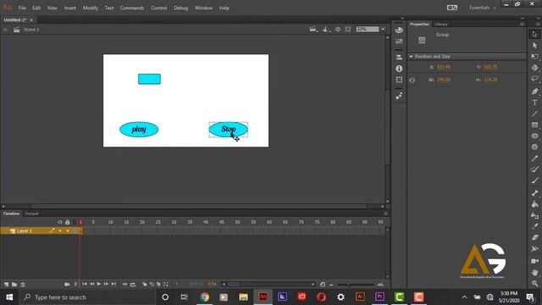Open Essentials workspace dropdown
This screenshot has height=305, width=542.
coord(482,8)
